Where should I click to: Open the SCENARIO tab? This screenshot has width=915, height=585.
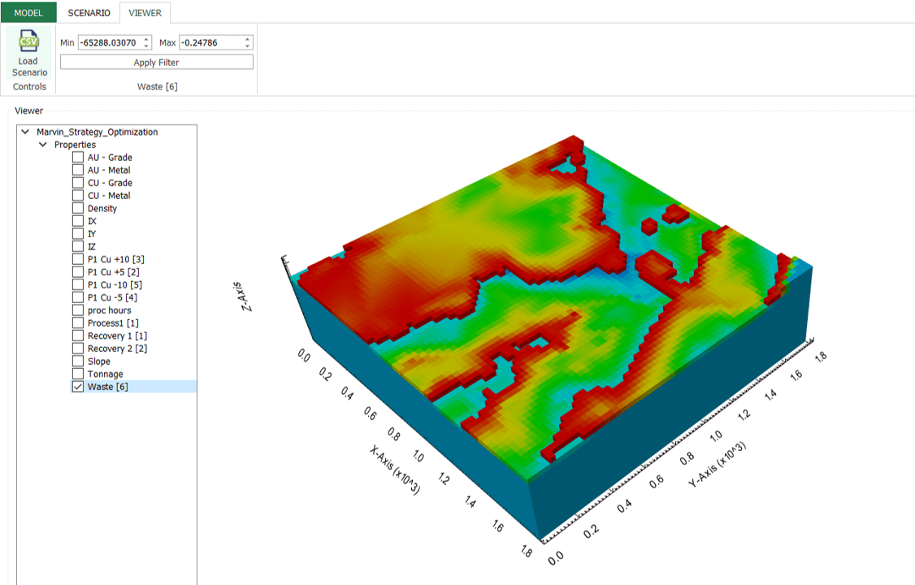(x=89, y=12)
